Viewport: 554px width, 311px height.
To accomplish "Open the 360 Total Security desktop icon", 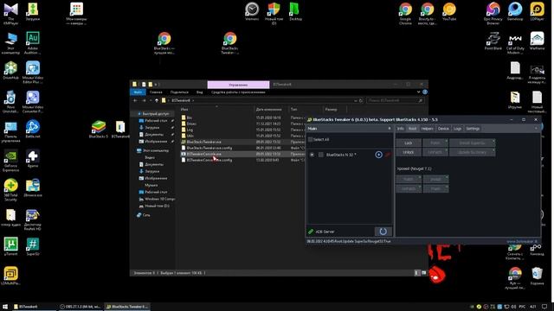I will 10,190.
